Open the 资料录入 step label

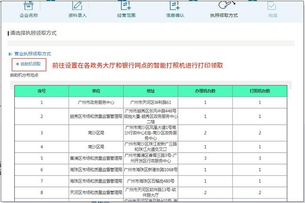coord(77,15)
